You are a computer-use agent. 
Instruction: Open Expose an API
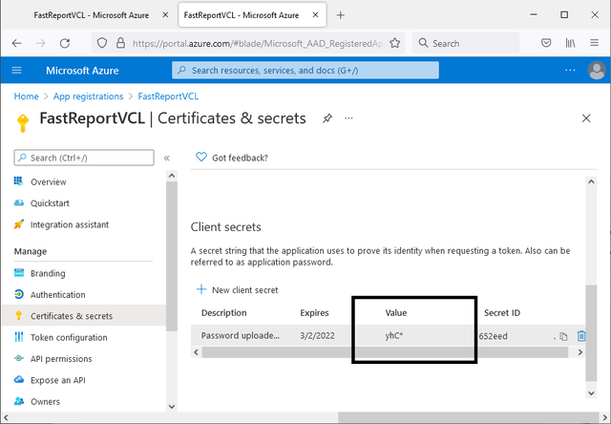(57, 380)
